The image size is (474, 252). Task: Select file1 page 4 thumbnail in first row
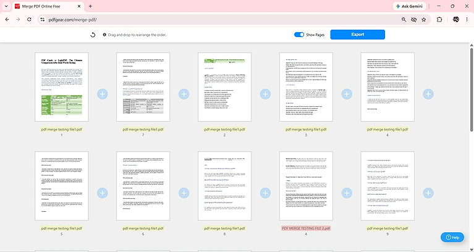[x=387, y=87]
